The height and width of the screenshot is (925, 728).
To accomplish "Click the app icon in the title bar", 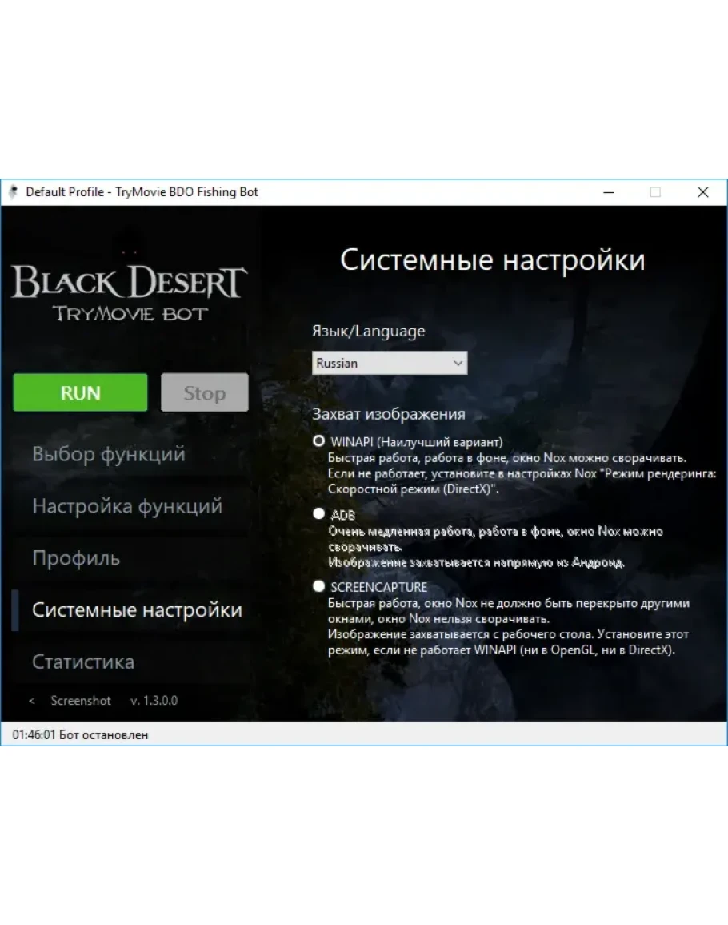I will click(13, 192).
